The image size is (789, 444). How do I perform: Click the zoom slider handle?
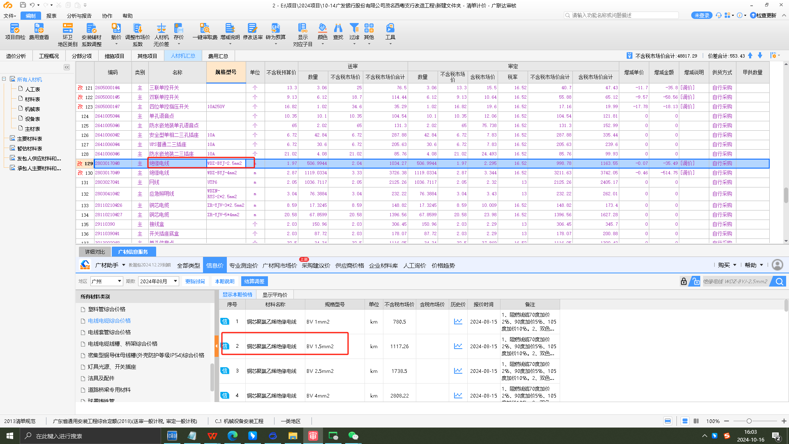749,421
